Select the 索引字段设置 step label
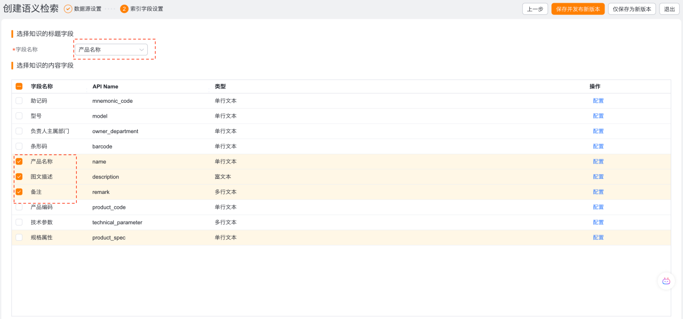Image resolution: width=683 pixels, height=319 pixels. [x=147, y=9]
